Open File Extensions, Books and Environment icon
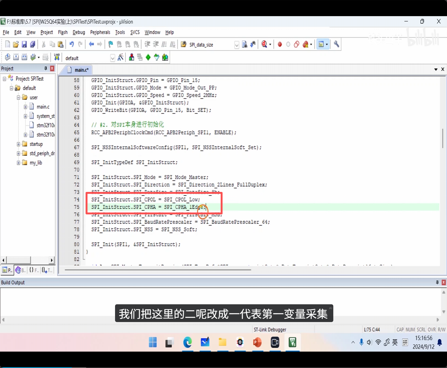This screenshot has height=368, width=447. [x=131, y=57]
